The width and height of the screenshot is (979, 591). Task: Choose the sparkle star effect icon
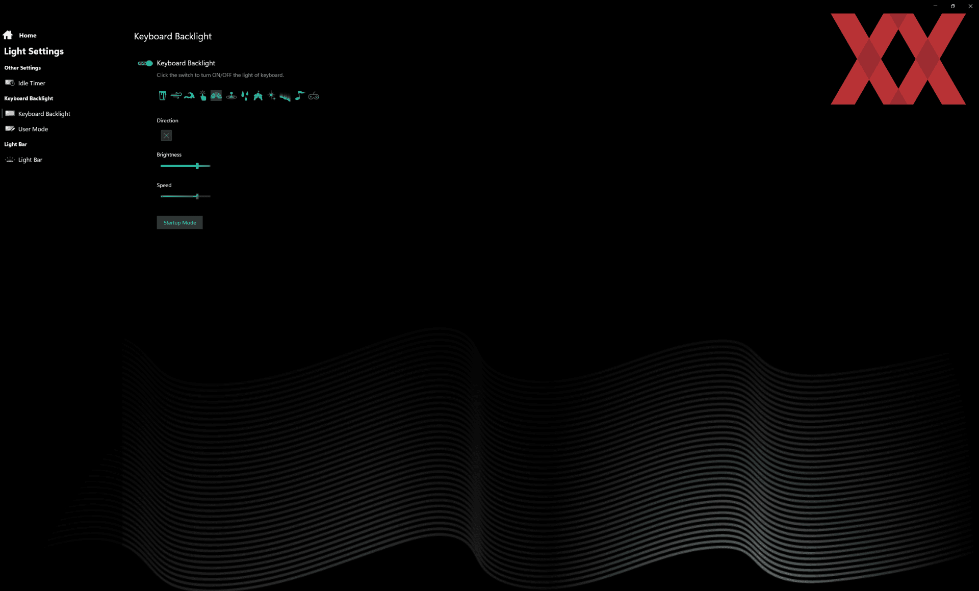pyautogui.click(x=271, y=96)
